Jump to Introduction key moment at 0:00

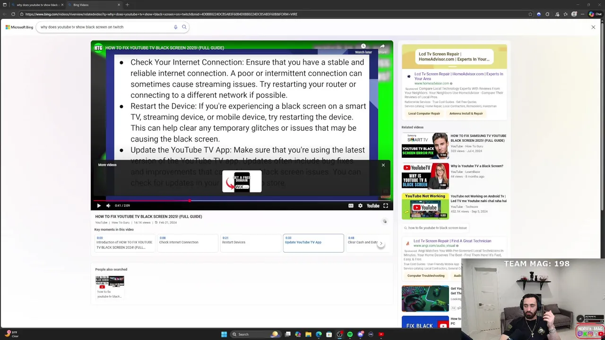(124, 243)
